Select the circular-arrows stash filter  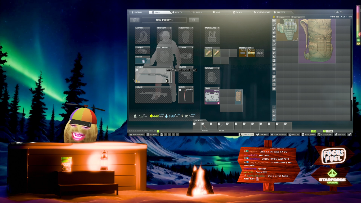(274, 57)
